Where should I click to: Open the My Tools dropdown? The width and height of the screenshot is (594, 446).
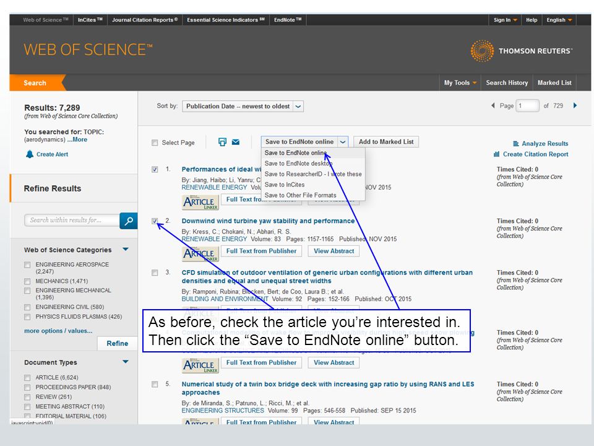(x=460, y=82)
